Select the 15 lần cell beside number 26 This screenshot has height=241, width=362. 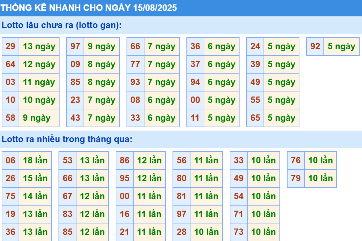point(36,178)
